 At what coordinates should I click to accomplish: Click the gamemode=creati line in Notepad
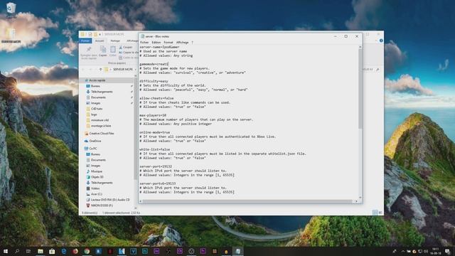[x=154, y=64]
